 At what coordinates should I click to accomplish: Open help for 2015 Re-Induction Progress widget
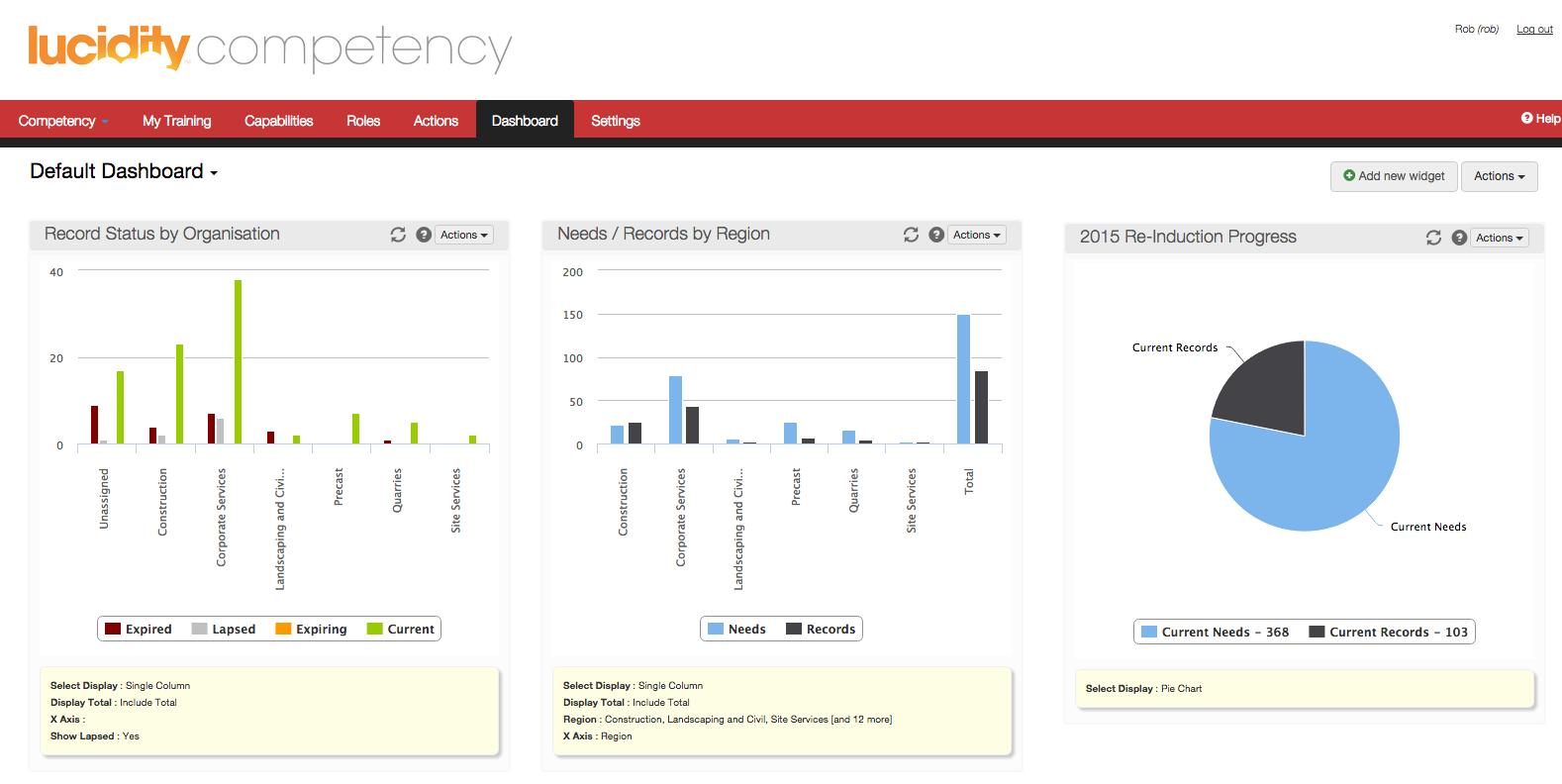(x=1459, y=238)
